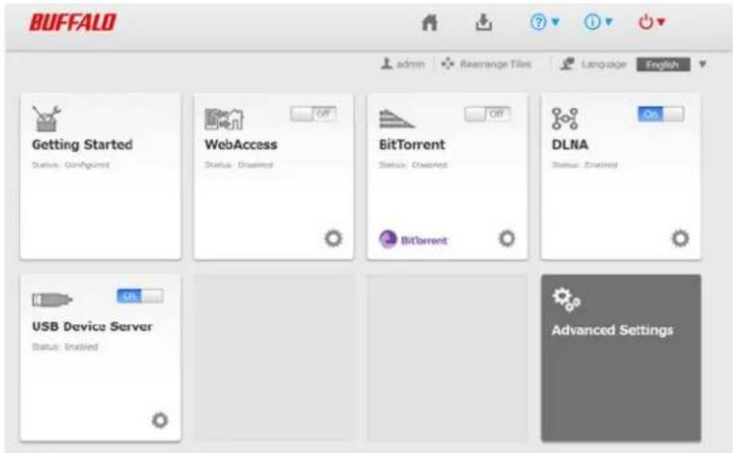Viewport: 733px width, 453px height.
Task: Click the Rearrange Tiles arrows icon
Action: pyautogui.click(x=448, y=64)
